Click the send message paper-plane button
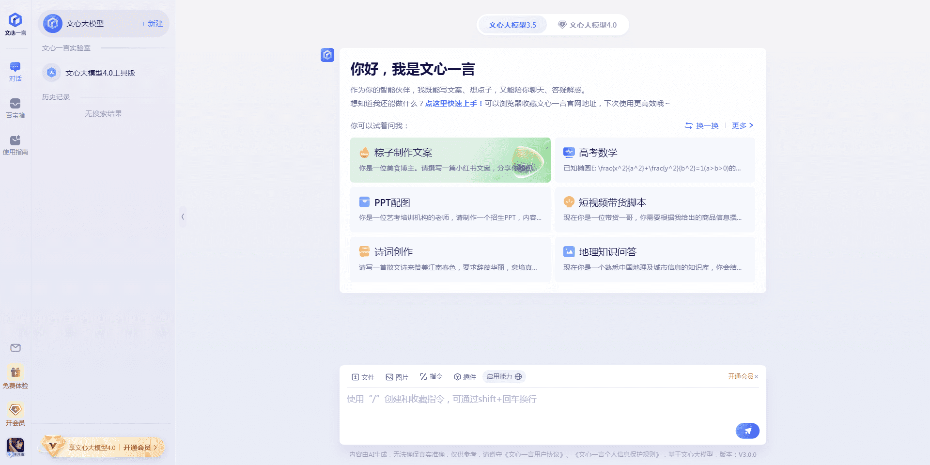 (x=747, y=431)
